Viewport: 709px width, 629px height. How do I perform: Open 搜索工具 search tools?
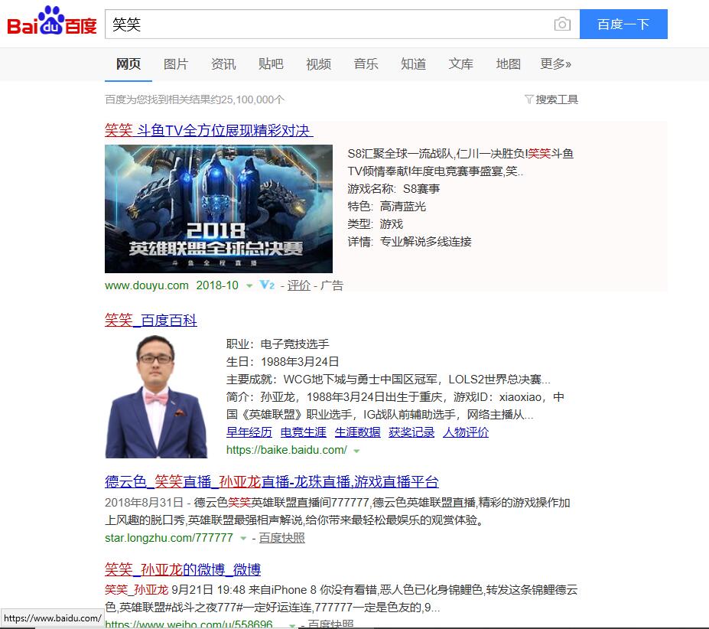pyautogui.click(x=557, y=99)
